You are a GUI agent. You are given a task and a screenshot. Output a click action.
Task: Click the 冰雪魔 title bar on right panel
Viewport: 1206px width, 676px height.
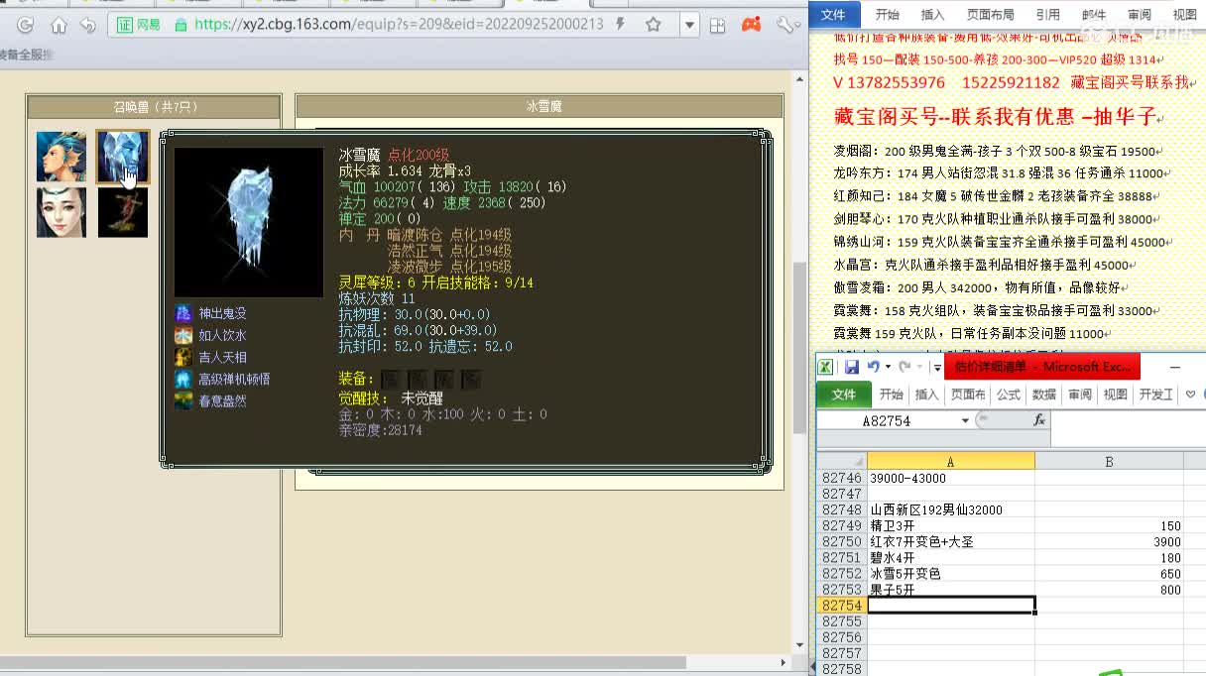point(540,106)
